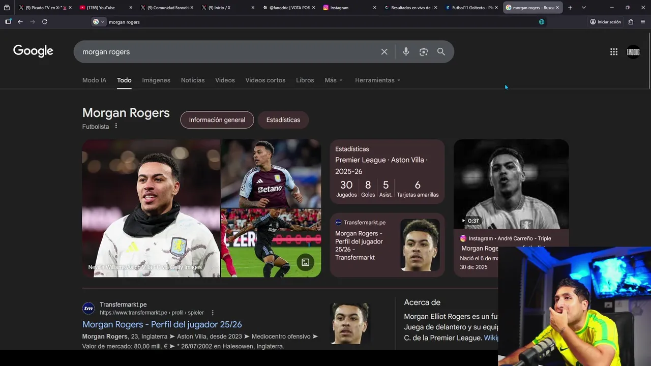Click the Iniciar sesión button
Image resolution: width=651 pixels, height=366 pixels.
click(x=605, y=22)
